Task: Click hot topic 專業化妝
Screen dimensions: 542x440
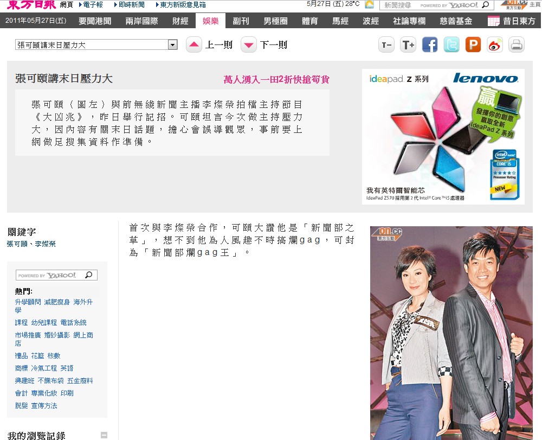Action: click(44, 393)
